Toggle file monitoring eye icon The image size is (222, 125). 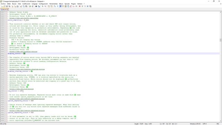point(76,6)
